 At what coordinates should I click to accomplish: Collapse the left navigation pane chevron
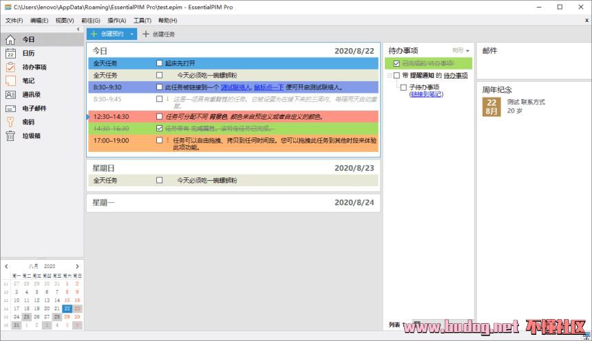(78, 29)
